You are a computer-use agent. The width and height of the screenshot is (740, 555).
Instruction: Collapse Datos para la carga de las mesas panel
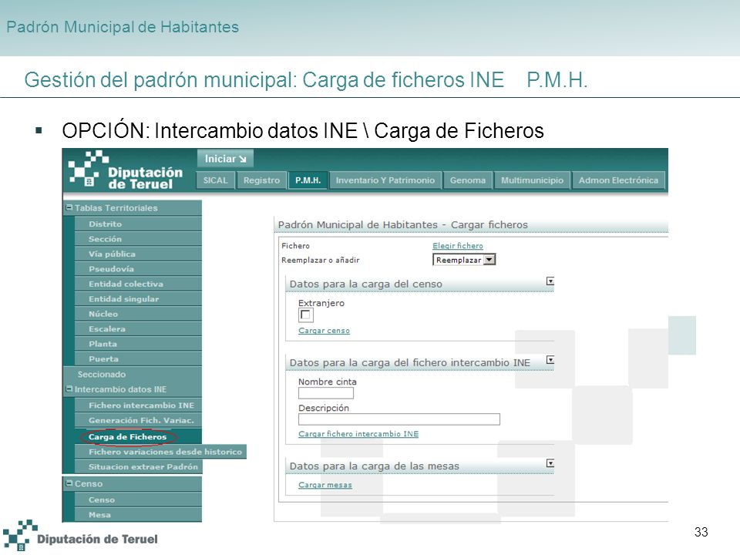point(550,463)
